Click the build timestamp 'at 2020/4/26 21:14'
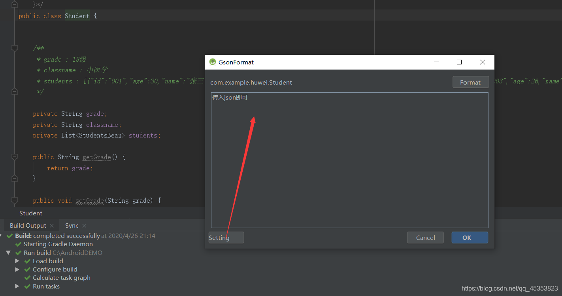 point(128,236)
